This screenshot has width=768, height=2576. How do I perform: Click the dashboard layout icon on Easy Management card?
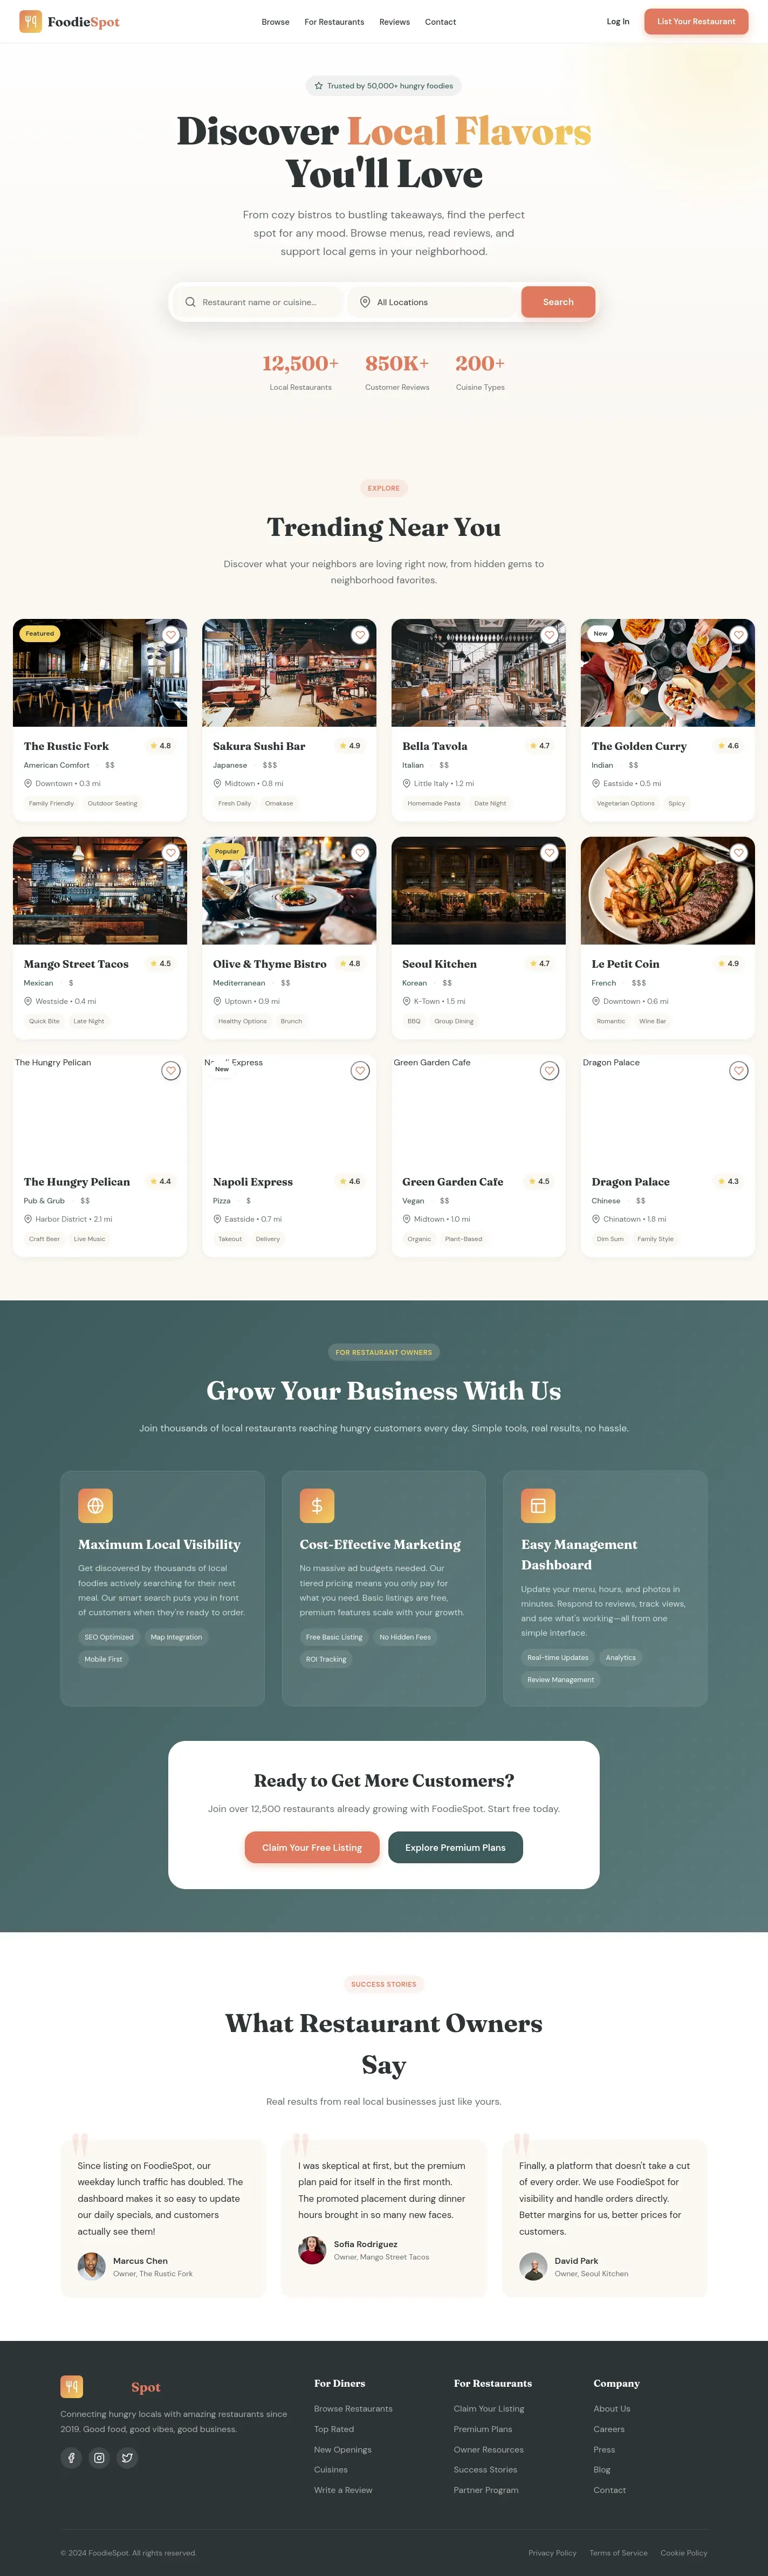pyautogui.click(x=538, y=1505)
